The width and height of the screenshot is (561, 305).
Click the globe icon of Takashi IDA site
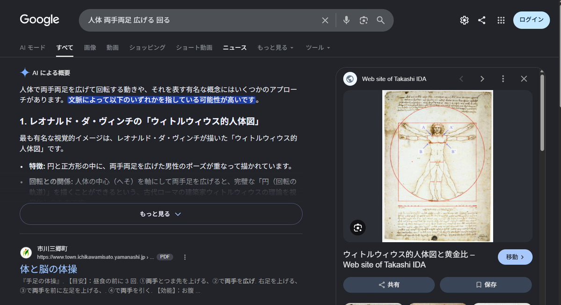[x=350, y=79]
